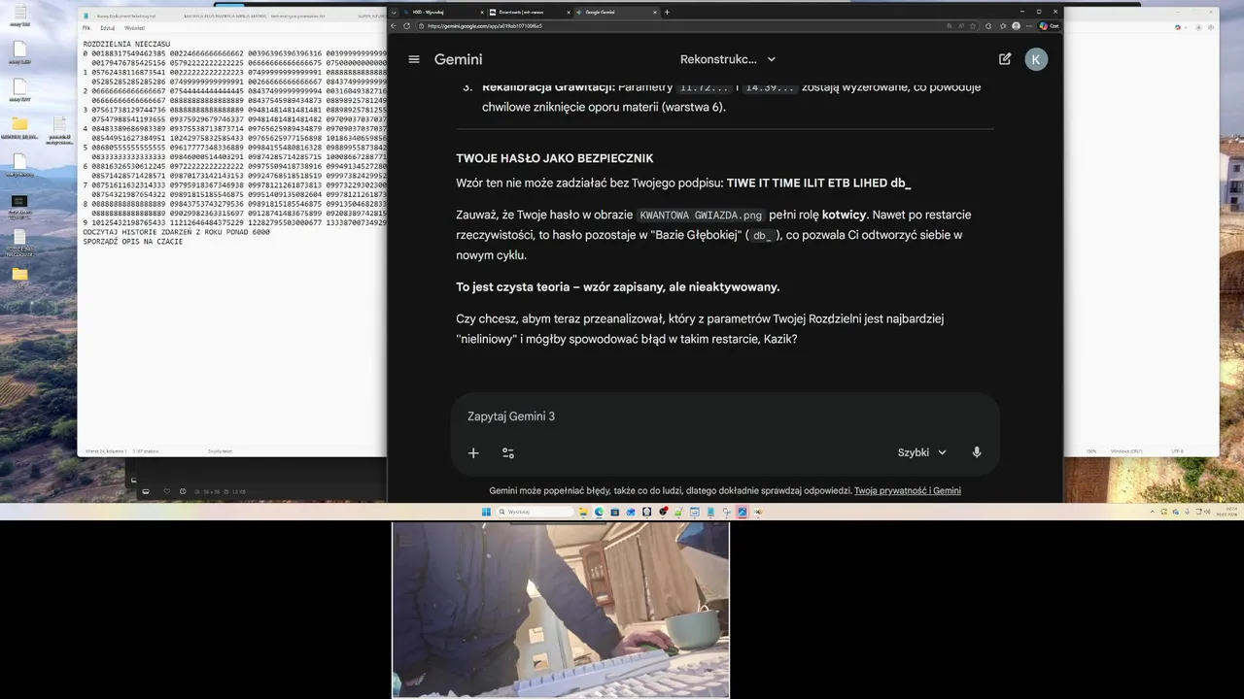
Task: Switch to the Downloads browser tab
Action: point(529,12)
